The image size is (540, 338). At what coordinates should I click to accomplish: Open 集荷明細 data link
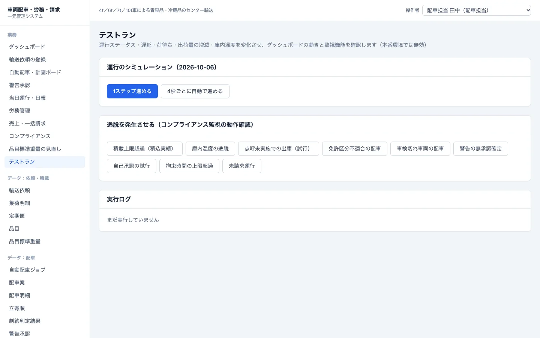(x=45, y=203)
